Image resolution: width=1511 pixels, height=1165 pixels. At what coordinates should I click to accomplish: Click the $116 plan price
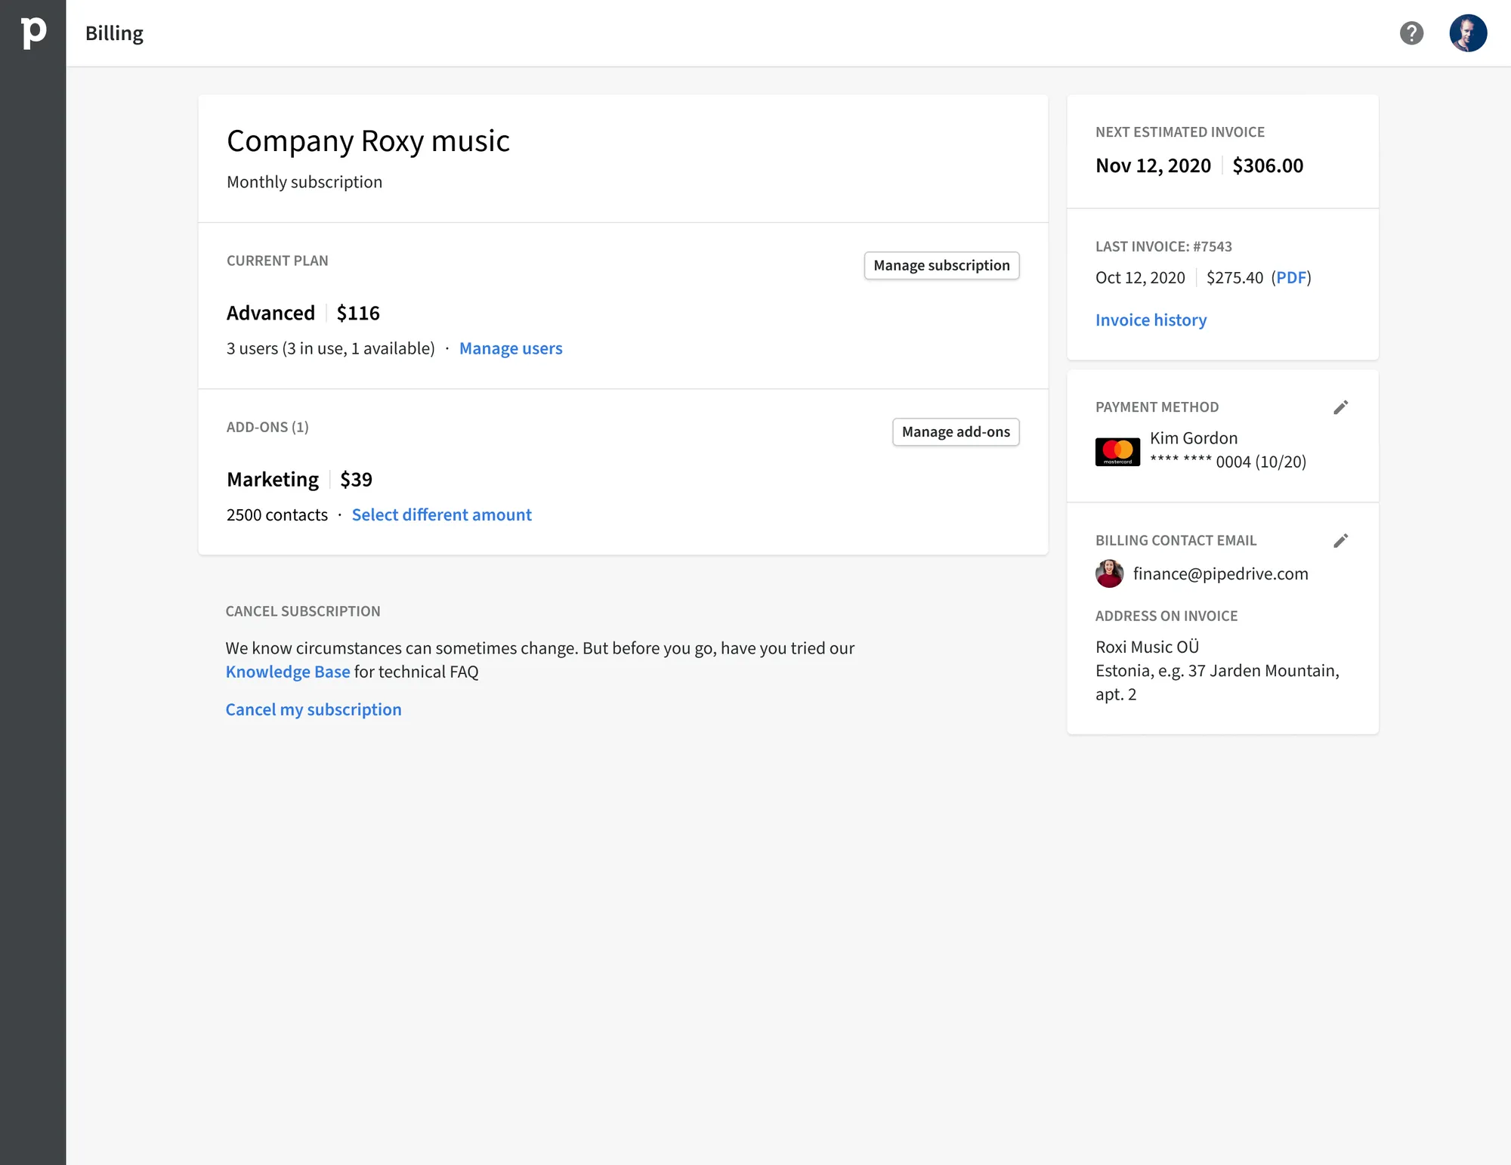358,313
